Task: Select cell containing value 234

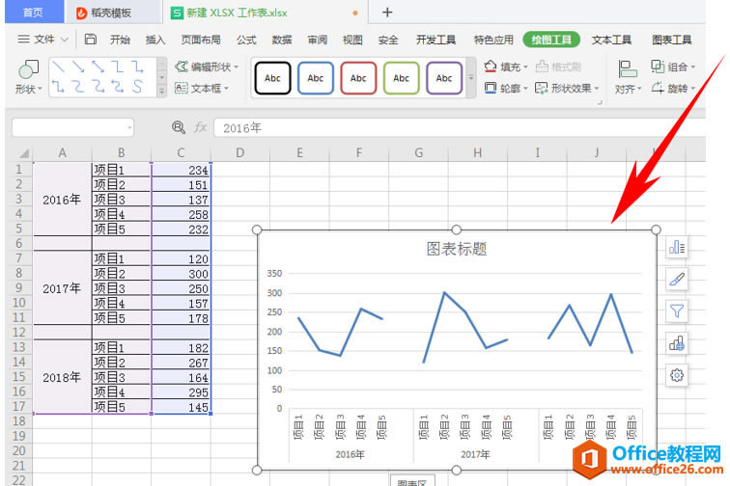Action: click(x=182, y=170)
